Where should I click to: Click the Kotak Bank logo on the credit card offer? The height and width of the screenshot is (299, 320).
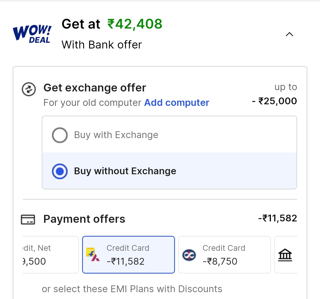[x=189, y=255]
